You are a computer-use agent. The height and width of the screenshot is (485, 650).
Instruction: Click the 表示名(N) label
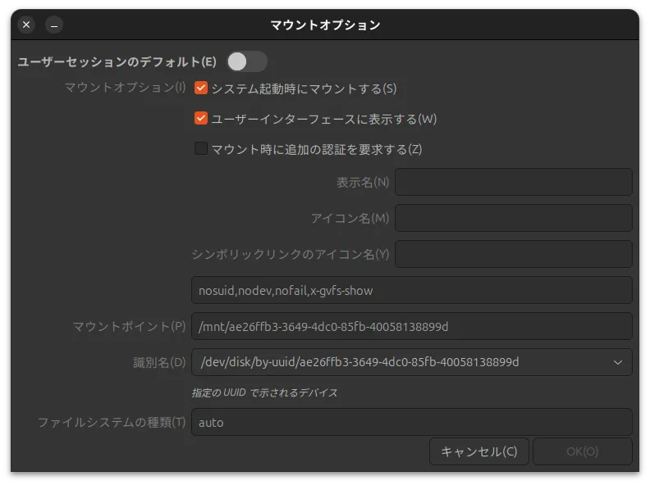pyautogui.click(x=363, y=182)
